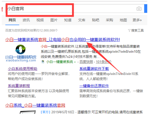Click the camera image search icon
The height and width of the screenshot is (115, 149).
tap(139, 9)
